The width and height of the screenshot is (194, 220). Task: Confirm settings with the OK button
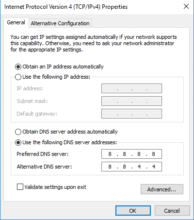point(133,211)
